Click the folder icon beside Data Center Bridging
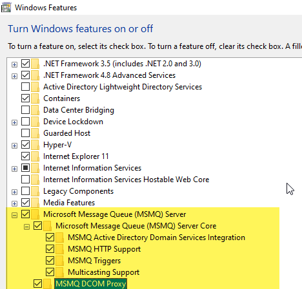This screenshot has width=302, height=289. pyautogui.click(x=35, y=110)
